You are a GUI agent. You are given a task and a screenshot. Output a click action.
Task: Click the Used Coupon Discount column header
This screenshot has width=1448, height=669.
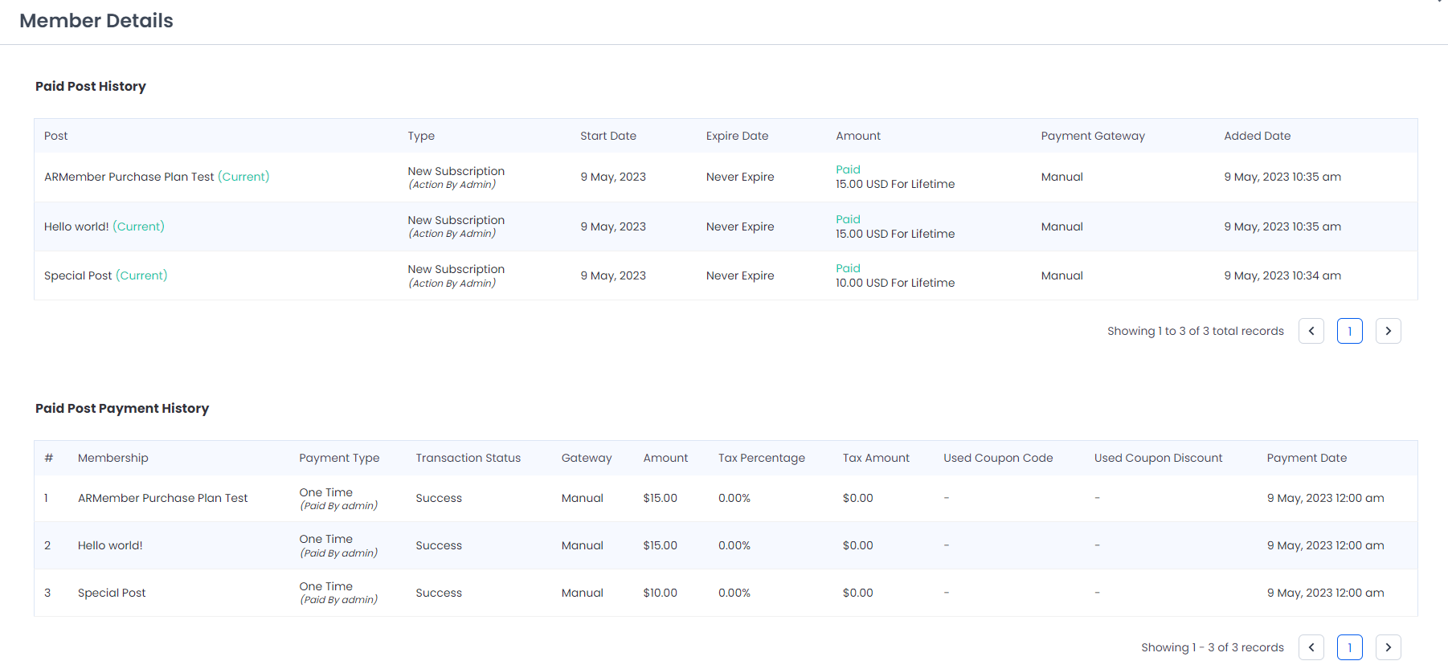1158,458
